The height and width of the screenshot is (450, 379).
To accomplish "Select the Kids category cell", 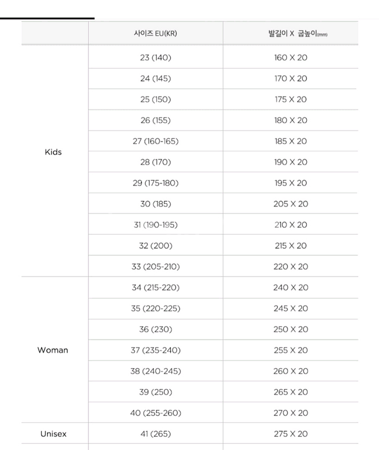I will coord(54,152).
